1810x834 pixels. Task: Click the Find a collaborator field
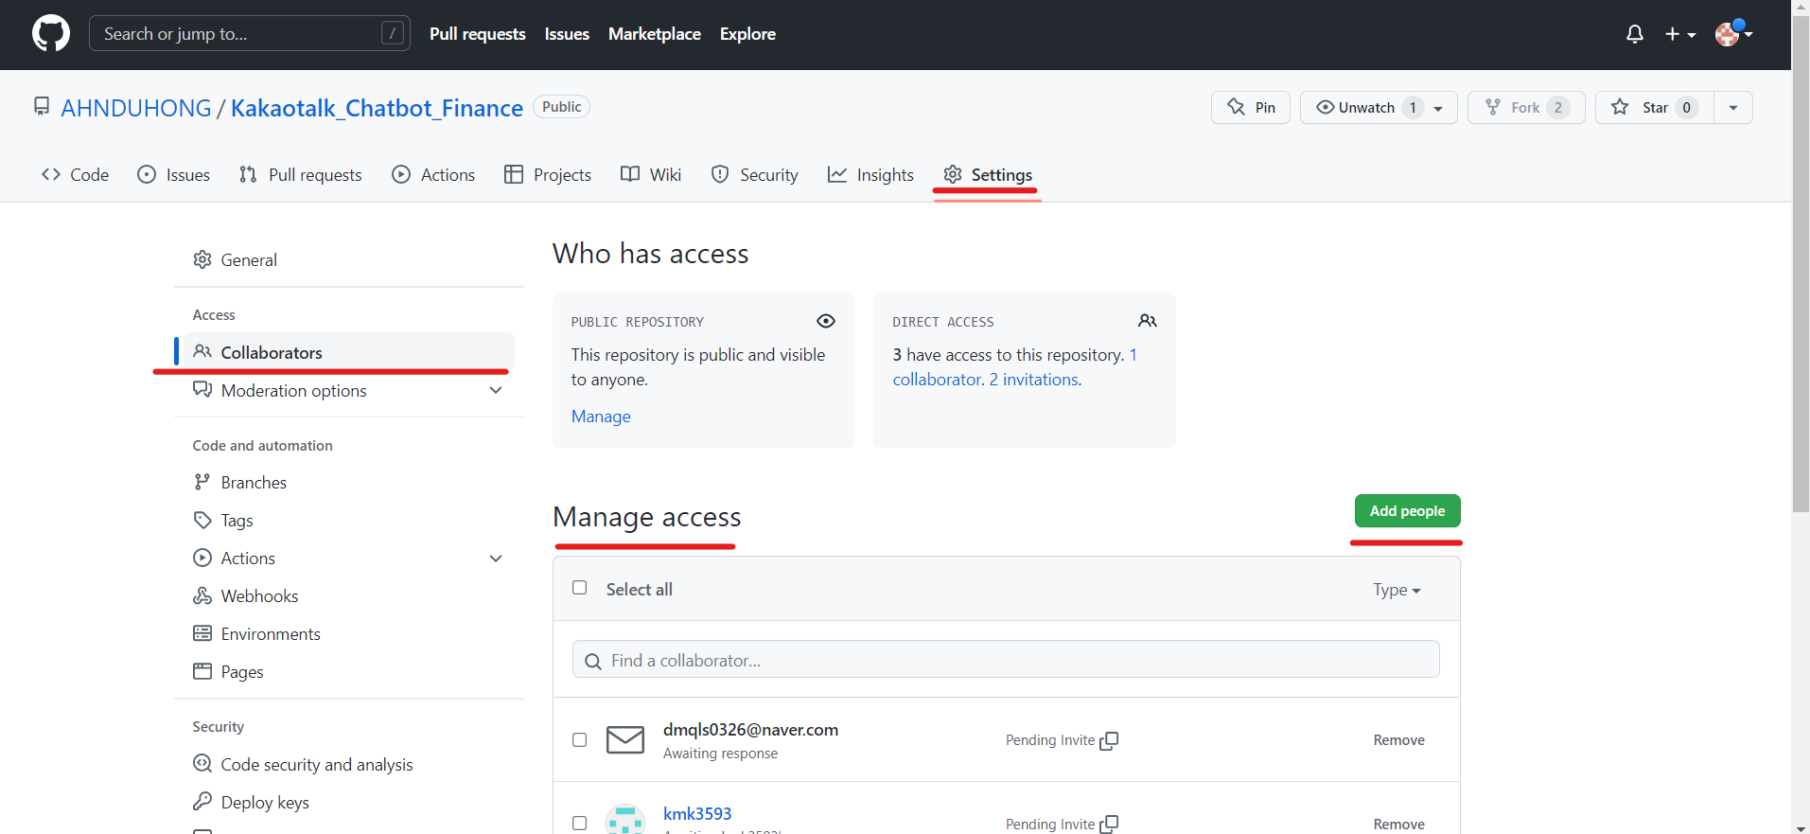pos(1006,659)
